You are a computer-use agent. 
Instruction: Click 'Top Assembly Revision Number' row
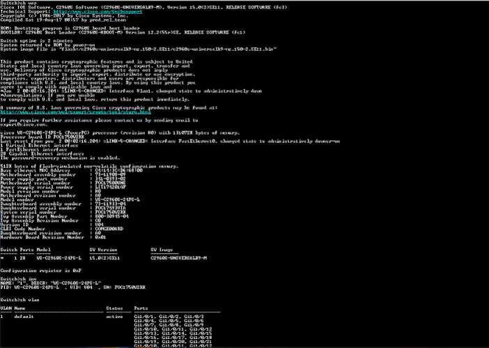pos(51,220)
